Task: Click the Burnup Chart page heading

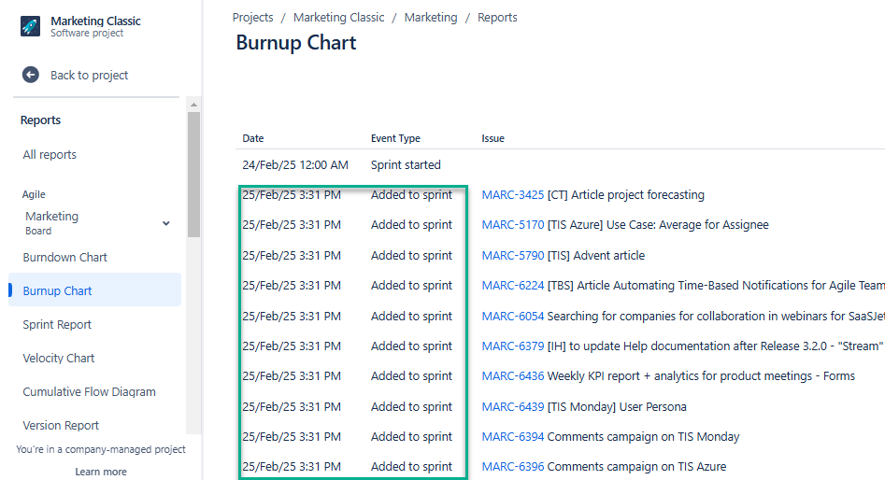Action: 295,43
